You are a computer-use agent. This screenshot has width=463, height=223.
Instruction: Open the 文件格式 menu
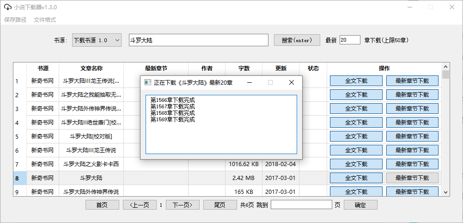[45, 20]
